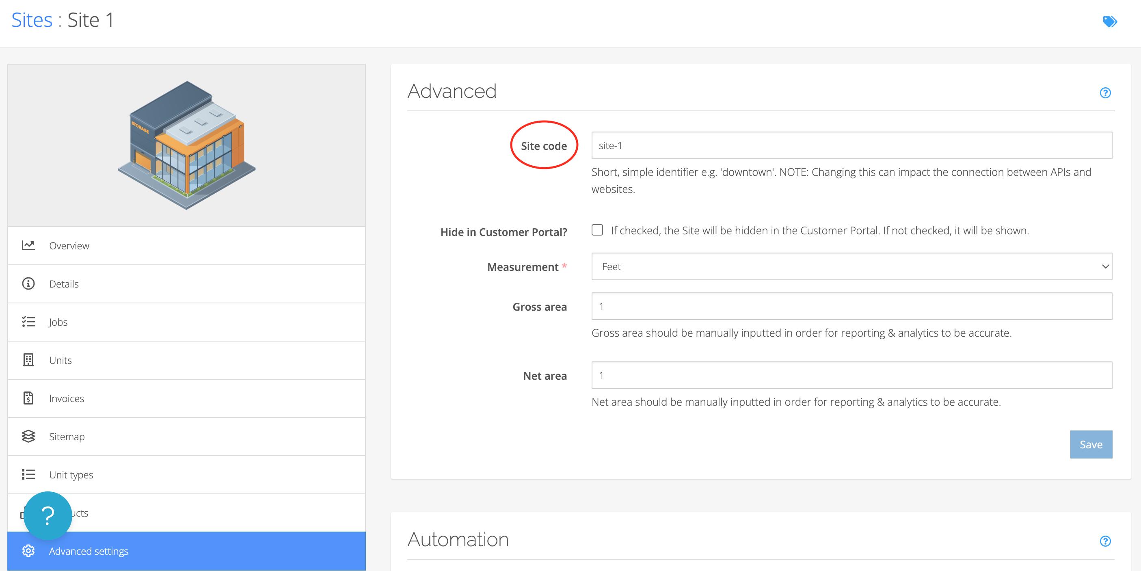Check the Hide in Customer Portal checkbox
Screen dimensions: 1141x571
[597, 230]
